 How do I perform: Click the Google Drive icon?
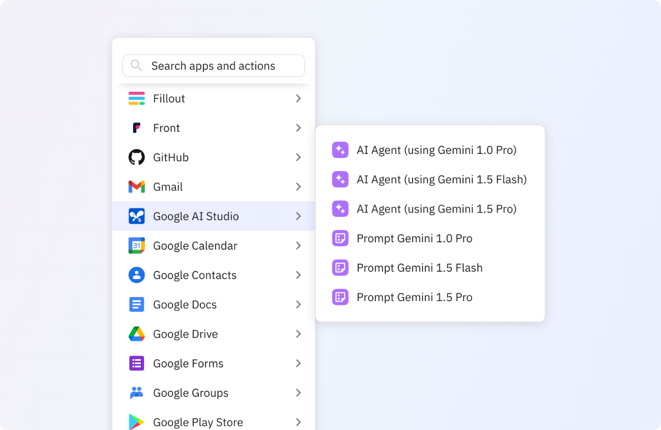click(x=136, y=334)
